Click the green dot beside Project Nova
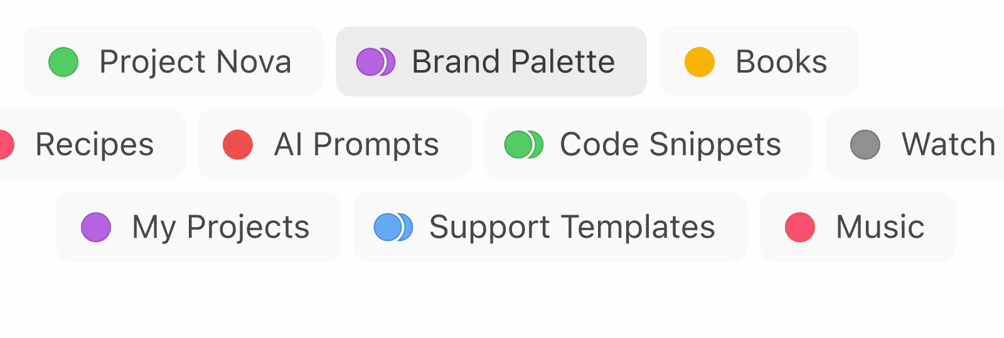 point(63,62)
